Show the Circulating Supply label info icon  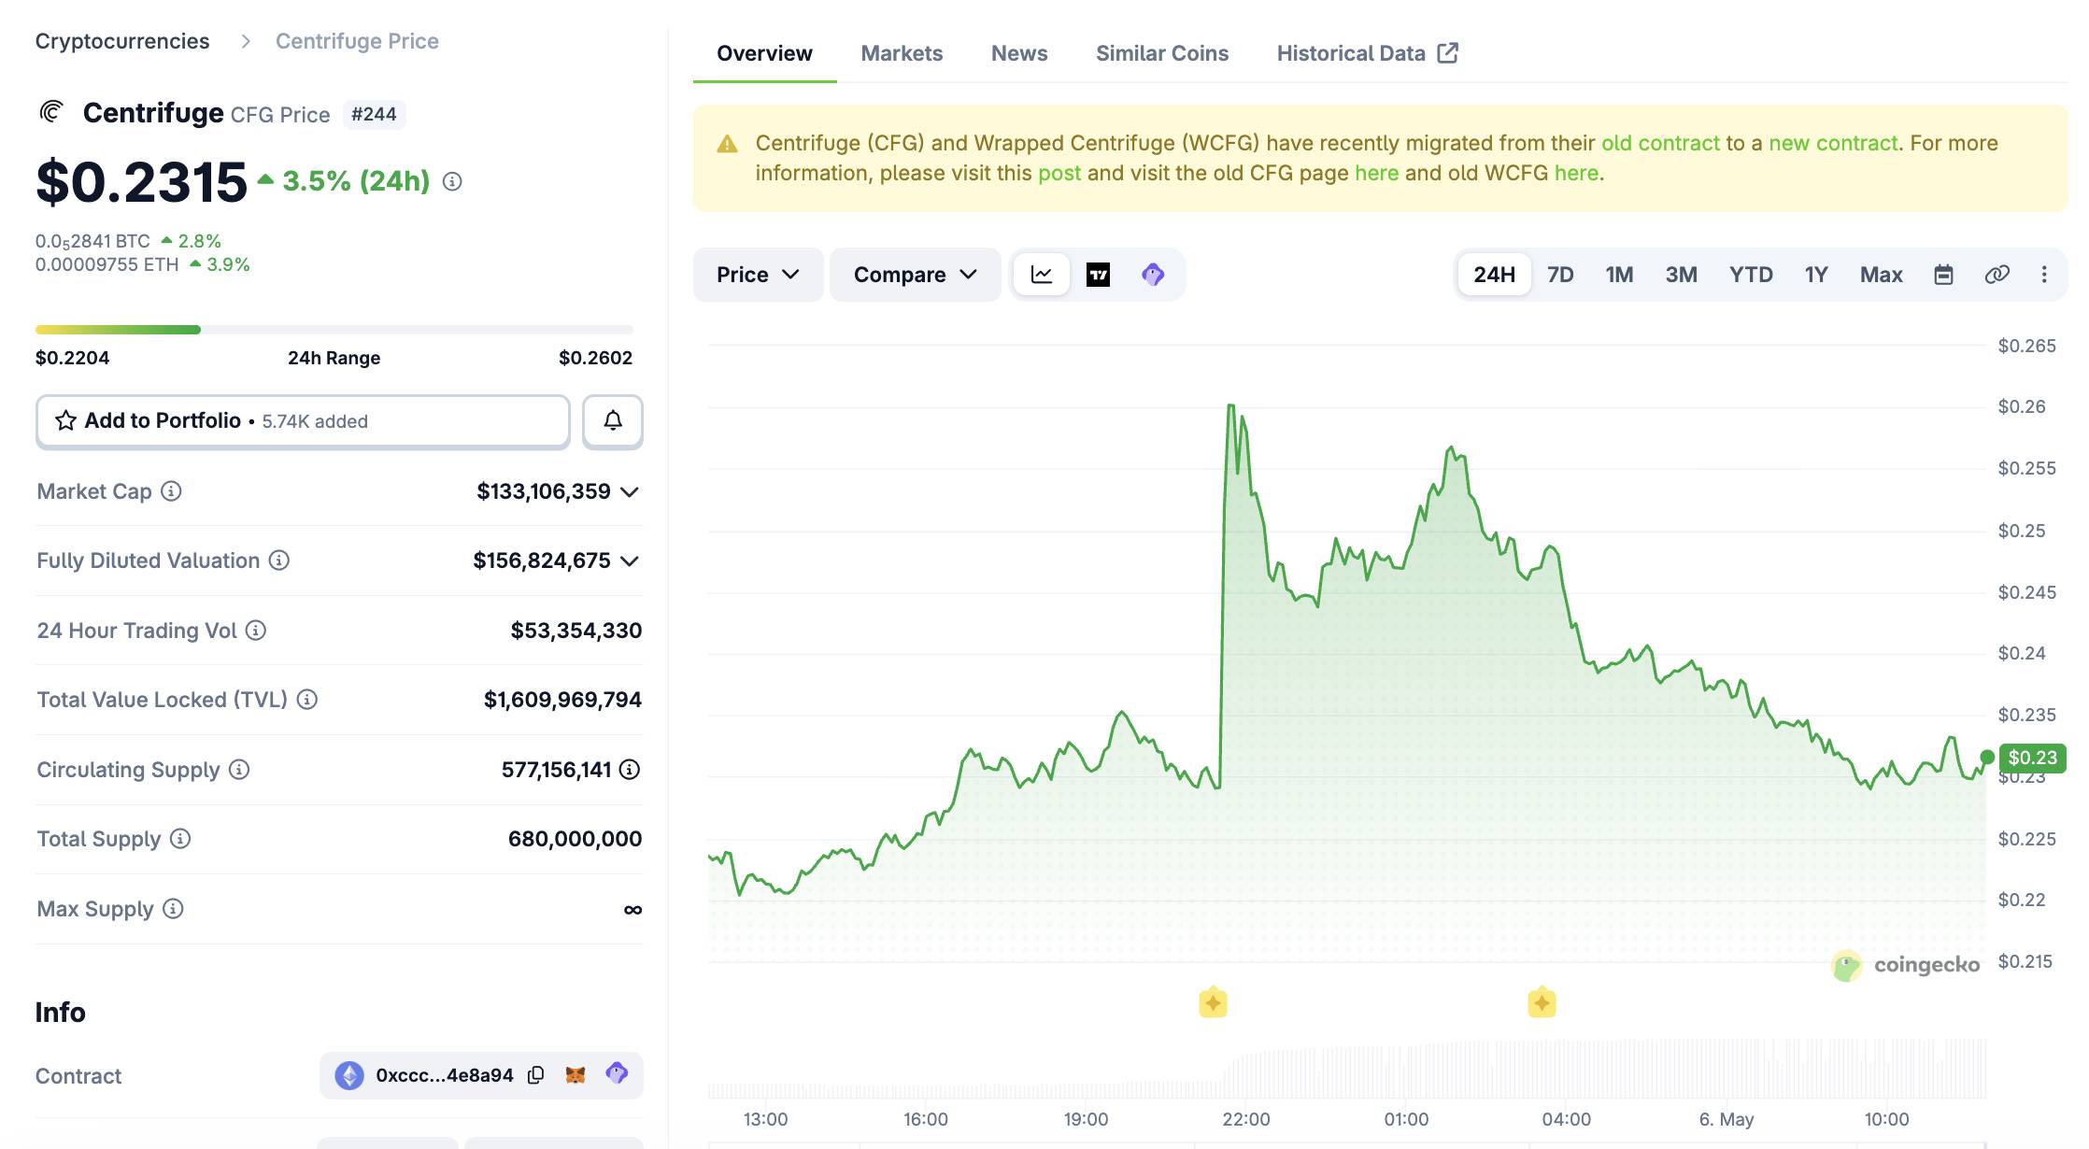[x=239, y=770]
